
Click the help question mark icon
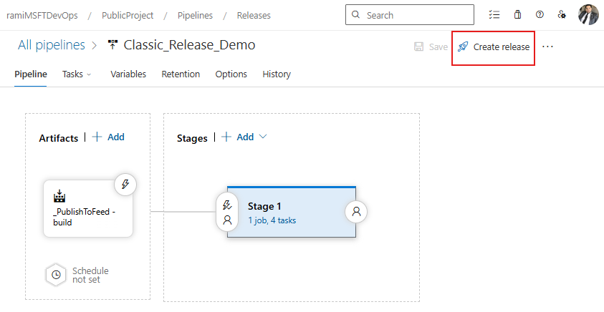tap(540, 15)
